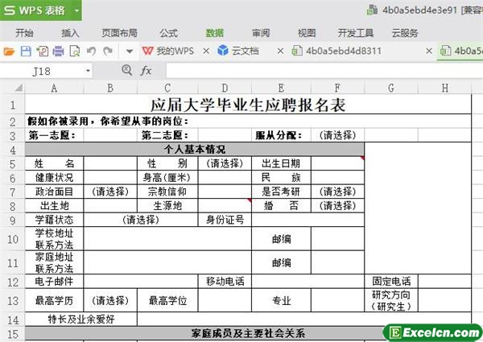The height and width of the screenshot is (342, 483).
Task: Open the WPS 表格 menu dropdown arrow
Action: (x=76, y=10)
